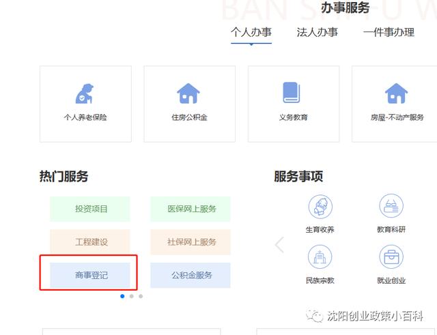
Task: Open the 商事登记 service button
Action: [90, 275]
